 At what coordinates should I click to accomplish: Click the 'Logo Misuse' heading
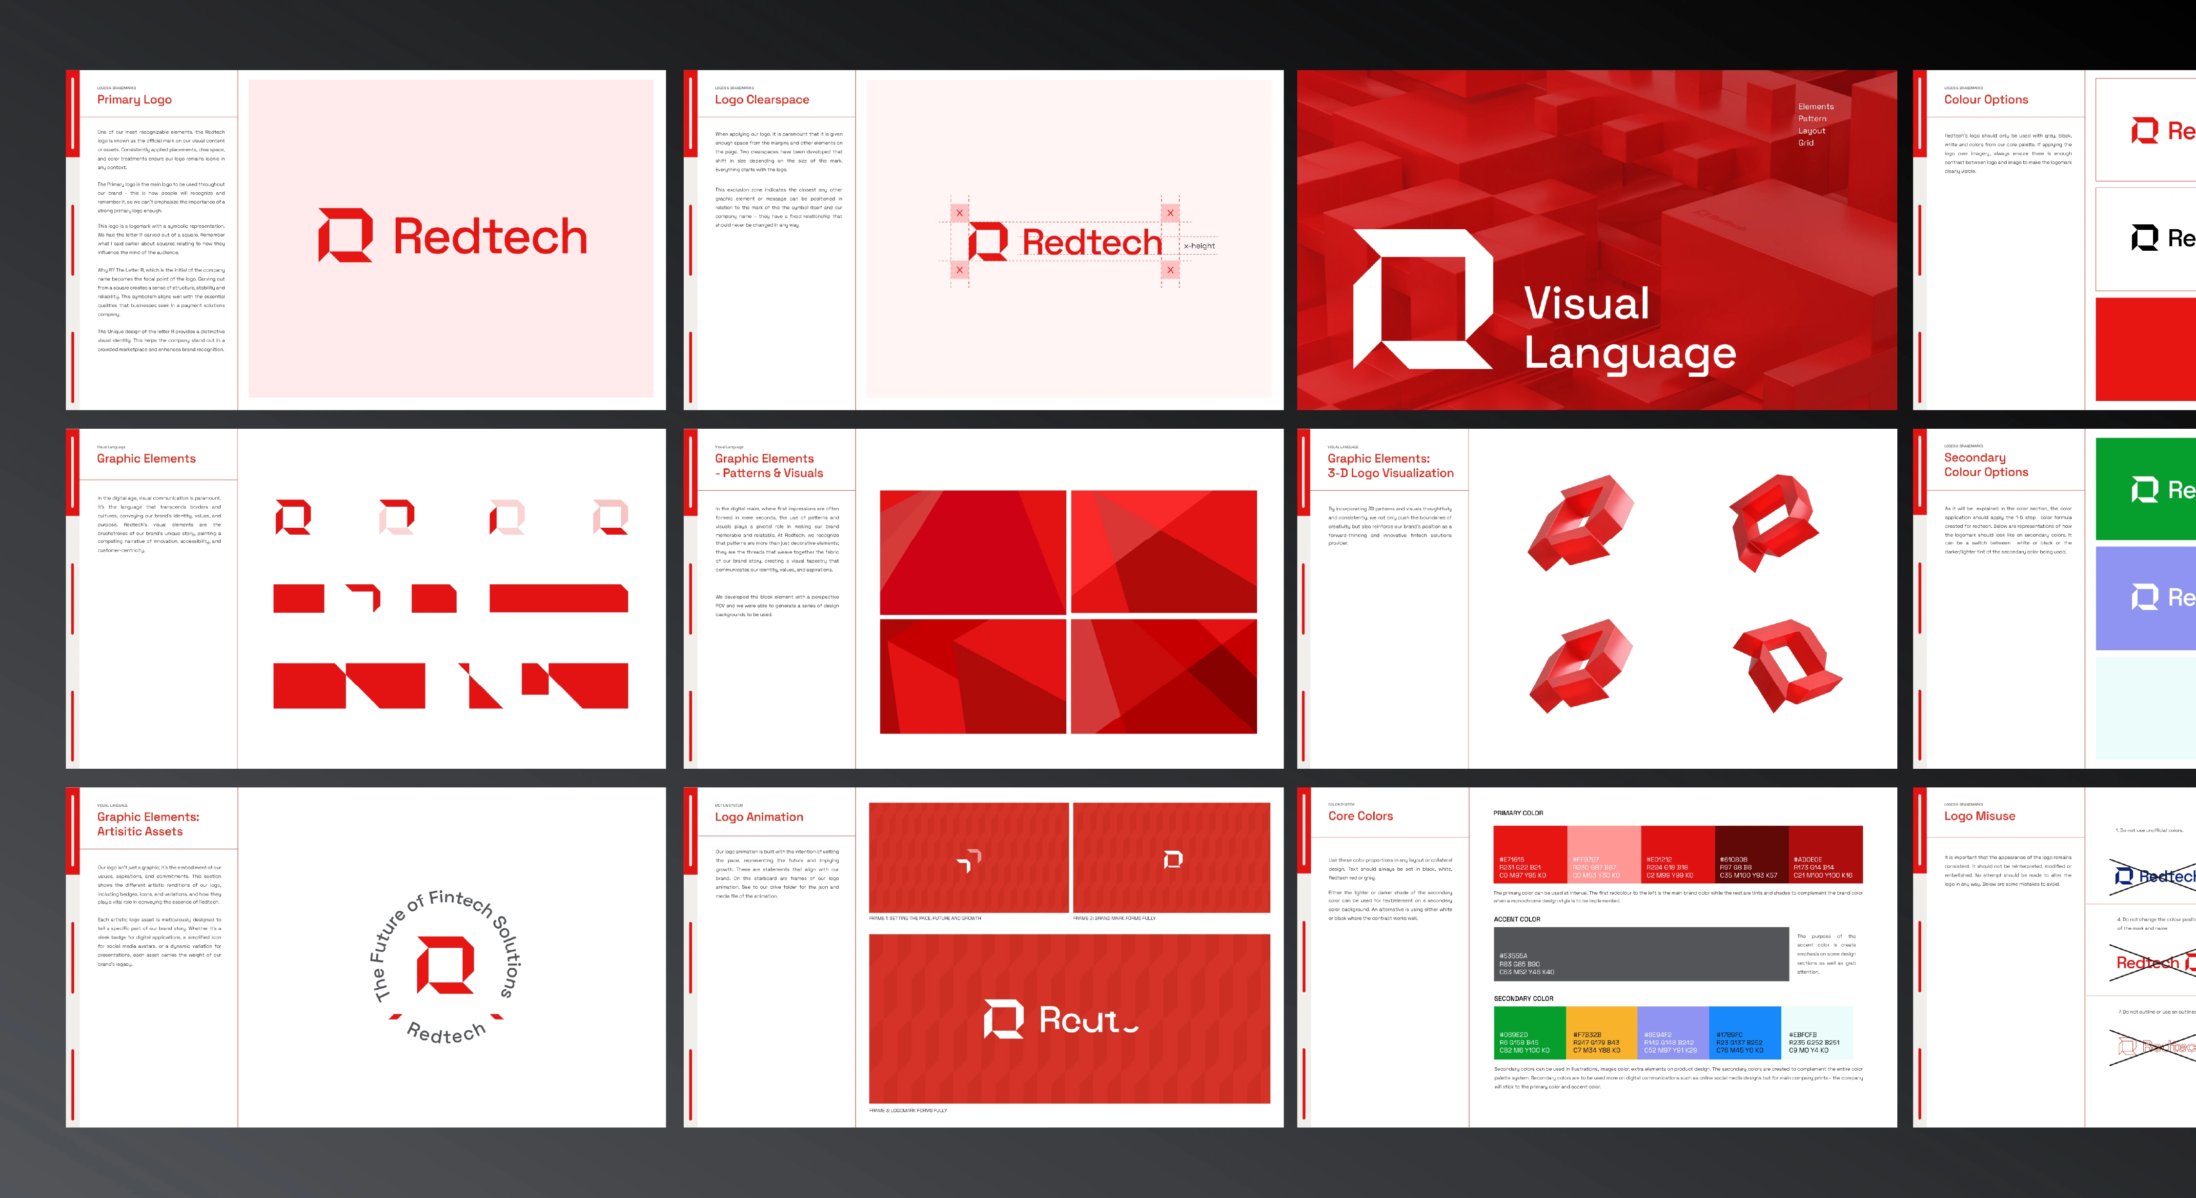tap(1979, 816)
